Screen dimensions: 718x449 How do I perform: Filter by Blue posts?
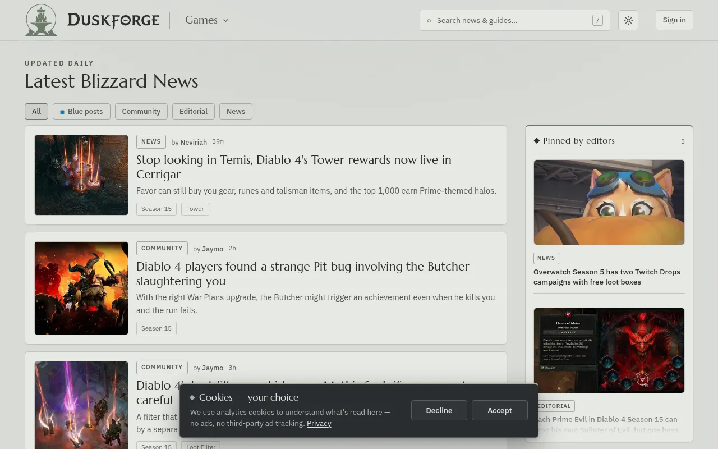click(81, 111)
